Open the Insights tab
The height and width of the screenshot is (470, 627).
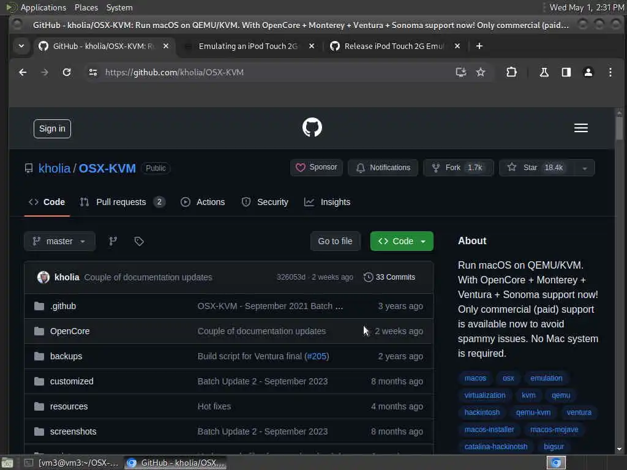tap(327, 202)
